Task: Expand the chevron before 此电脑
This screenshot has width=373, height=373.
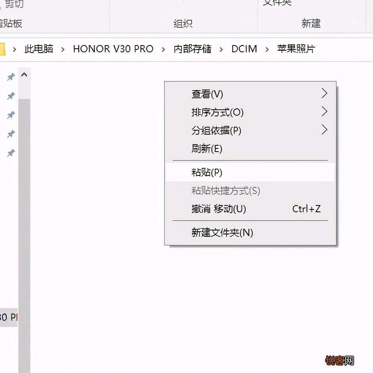Action: coord(15,49)
